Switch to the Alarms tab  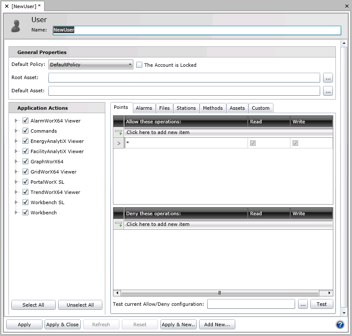pyautogui.click(x=144, y=108)
